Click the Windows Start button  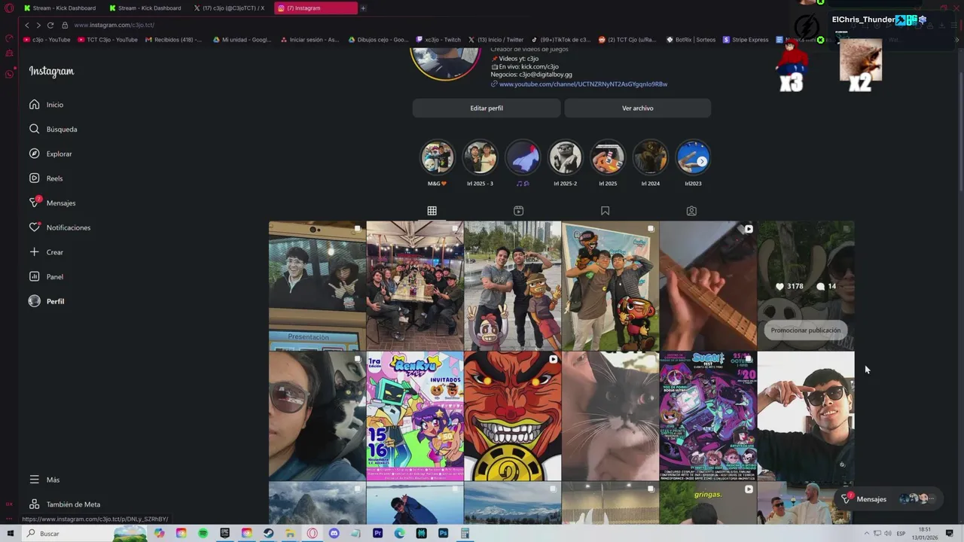11,534
